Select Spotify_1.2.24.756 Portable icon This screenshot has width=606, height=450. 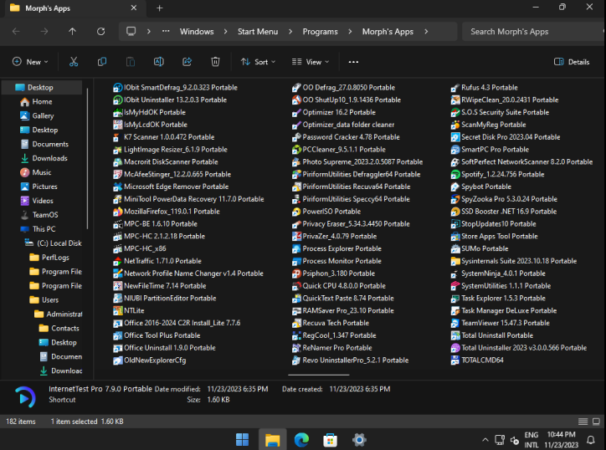coord(455,175)
